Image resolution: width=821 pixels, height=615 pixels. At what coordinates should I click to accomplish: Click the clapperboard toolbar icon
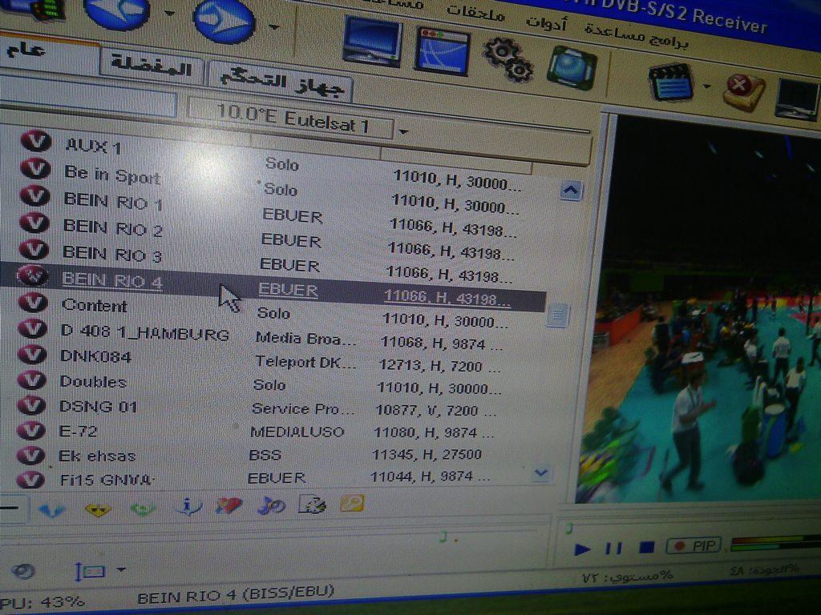671,82
